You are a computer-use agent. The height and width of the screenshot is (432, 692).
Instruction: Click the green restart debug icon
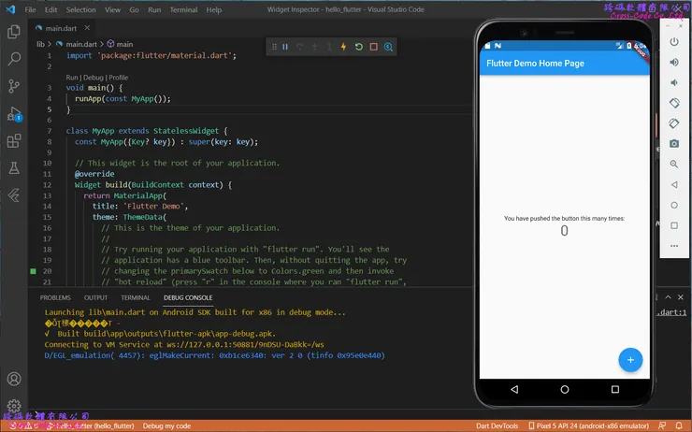click(x=358, y=47)
